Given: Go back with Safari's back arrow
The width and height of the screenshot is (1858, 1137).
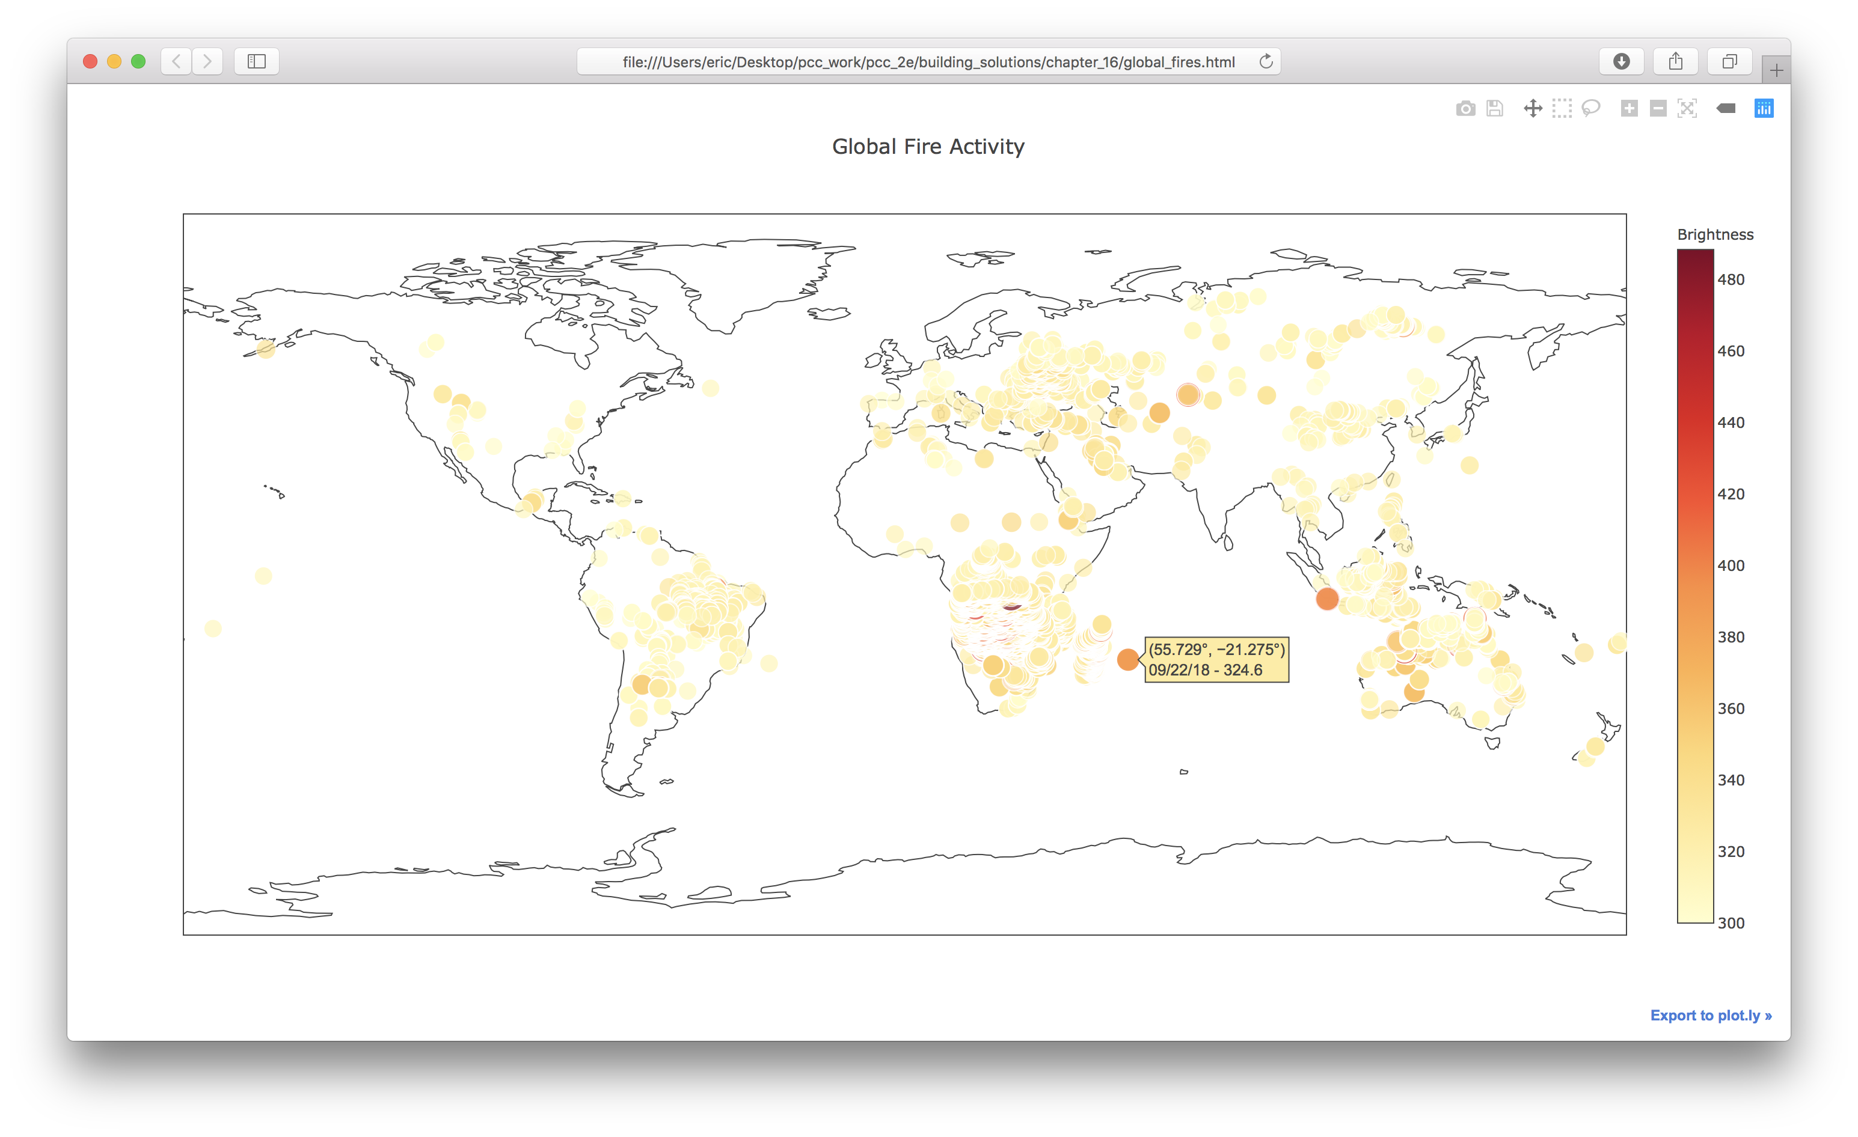Looking at the screenshot, I should (x=176, y=61).
